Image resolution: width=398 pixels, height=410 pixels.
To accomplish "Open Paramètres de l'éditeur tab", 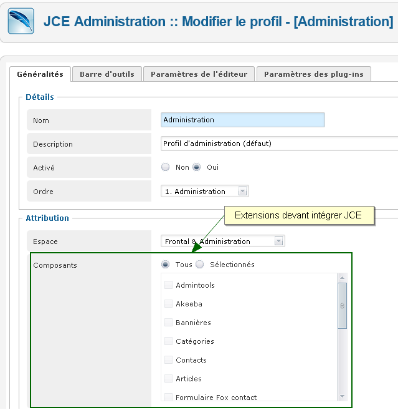I will (199, 74).
